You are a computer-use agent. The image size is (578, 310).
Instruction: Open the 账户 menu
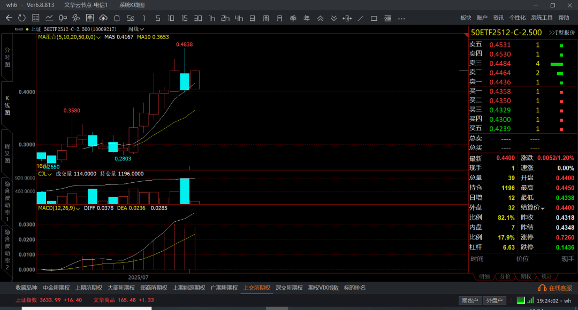(482, 18)
